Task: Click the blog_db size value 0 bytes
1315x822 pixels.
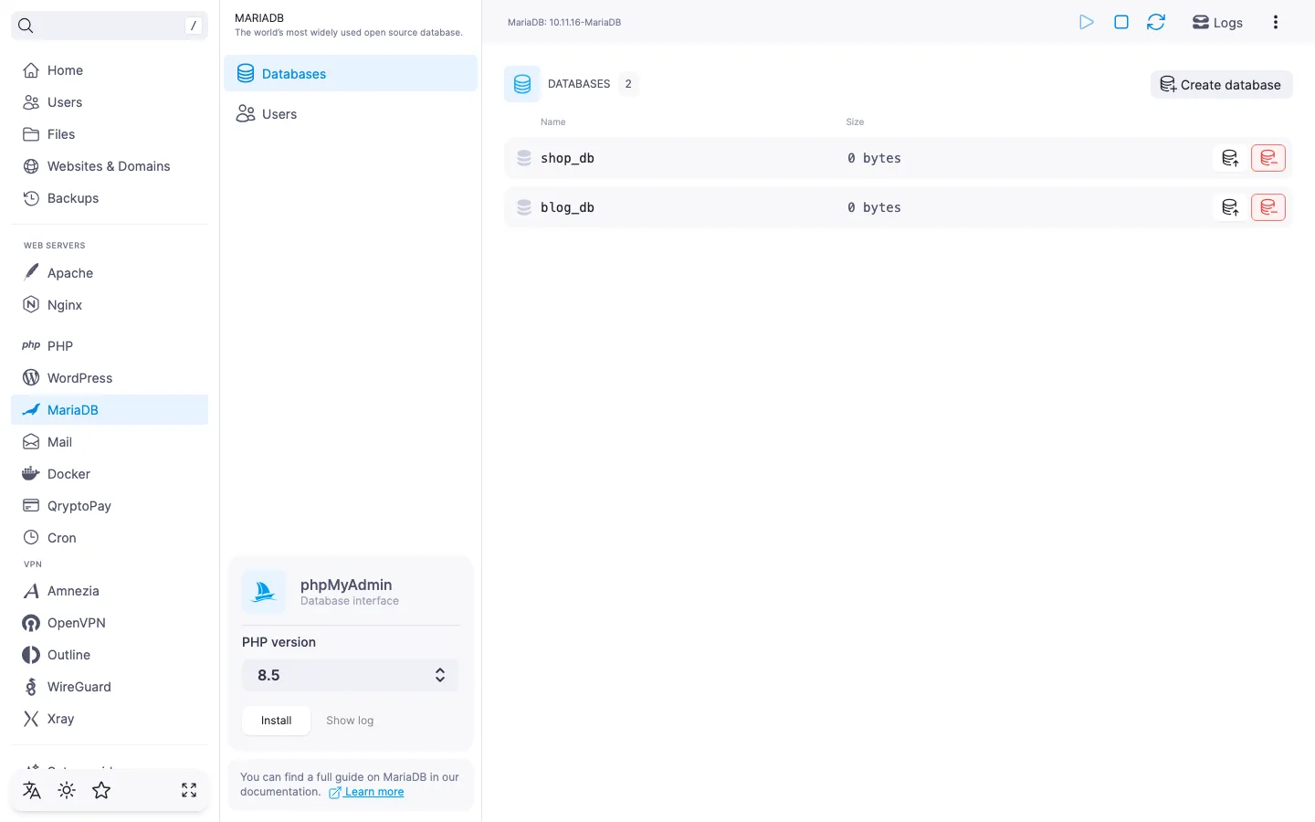Action: tap(874, 207)
